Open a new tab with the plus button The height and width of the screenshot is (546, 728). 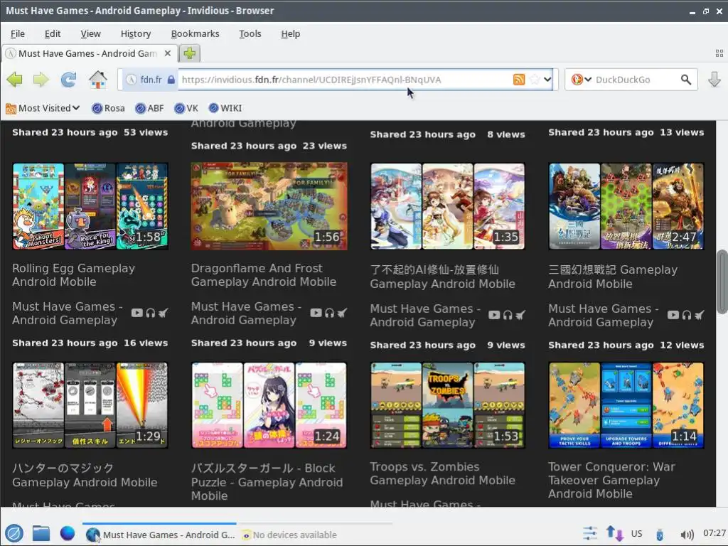(189, 53)
